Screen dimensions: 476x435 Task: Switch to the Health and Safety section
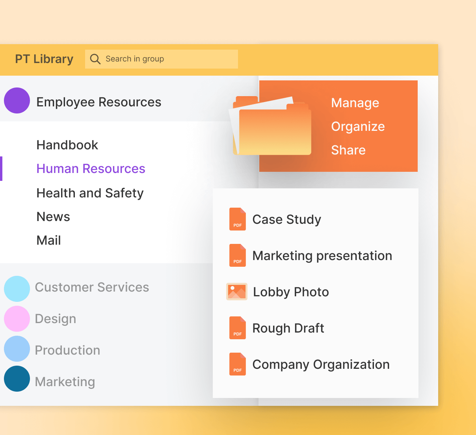(x=90, y=193)
